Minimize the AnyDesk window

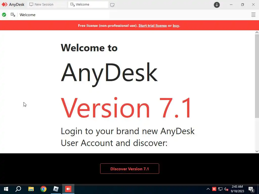click(231, 5)
